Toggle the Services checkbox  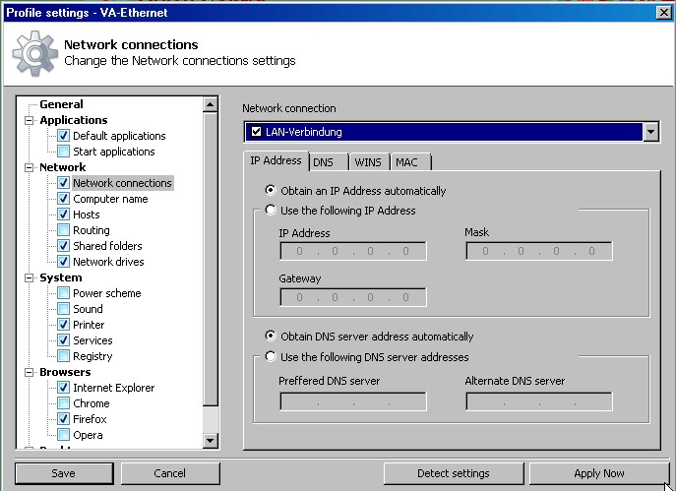coord(63,340)
